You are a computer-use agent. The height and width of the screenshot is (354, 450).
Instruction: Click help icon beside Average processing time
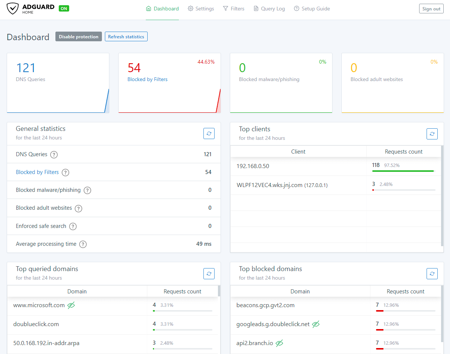[83, 244]
